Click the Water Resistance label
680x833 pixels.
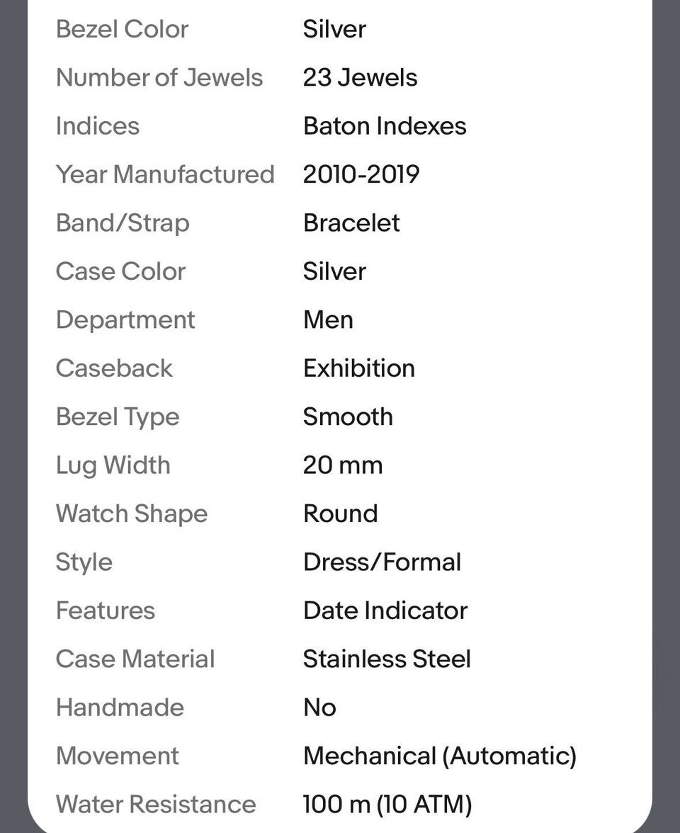(x=156, y=805)
